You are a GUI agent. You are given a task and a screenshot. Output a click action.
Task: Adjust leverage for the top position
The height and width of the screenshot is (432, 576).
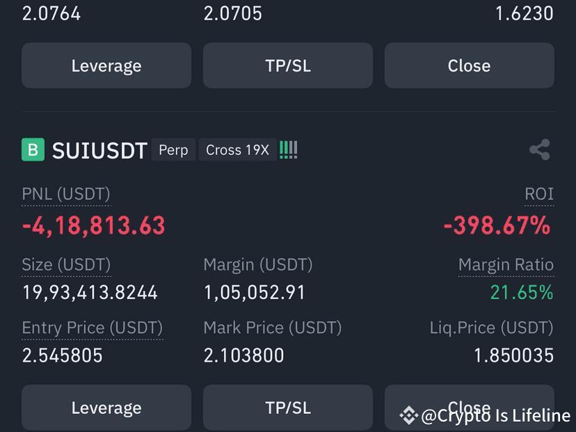(x=106, y=65)
